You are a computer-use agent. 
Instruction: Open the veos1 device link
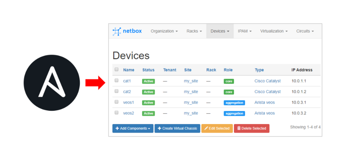129,103
